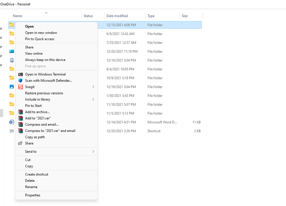
Task: Choose Restore previous versions
Action: click(44, 93)
